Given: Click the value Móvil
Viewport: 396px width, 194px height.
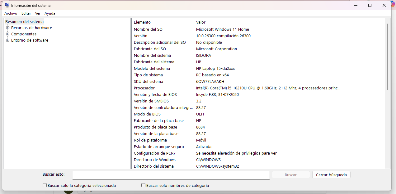Looking at the screenshot, I should coord(201,140).
